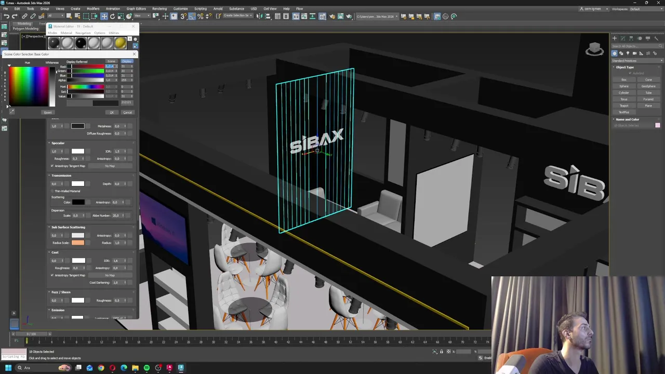Activate the Select and Rotate tool
Image resolution: width=665 pixels, height=374 pixels.
[x=113, y=16]
